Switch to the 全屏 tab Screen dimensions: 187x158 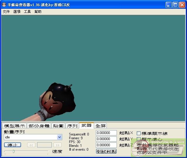click(101, 126)
